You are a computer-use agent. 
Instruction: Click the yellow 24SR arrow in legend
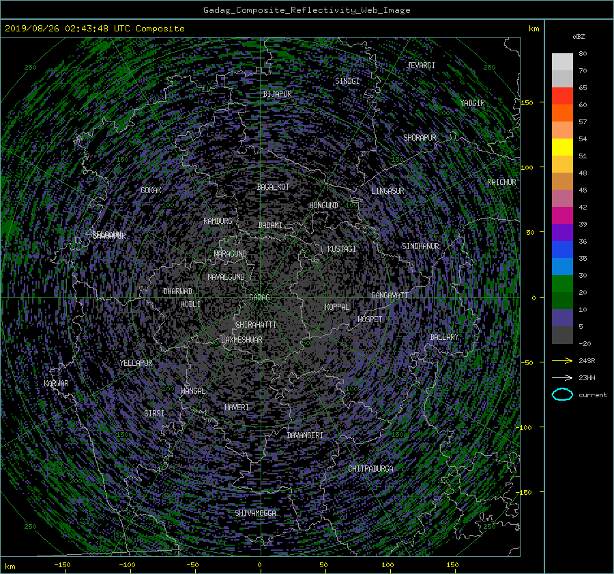[x=562, y=360]
